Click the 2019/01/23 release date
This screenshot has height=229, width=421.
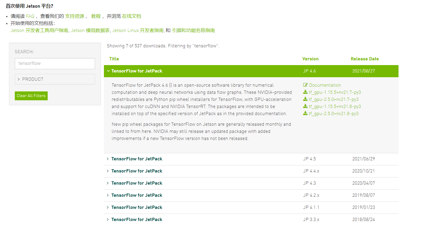pyautogui.click(x=364, y=207)
